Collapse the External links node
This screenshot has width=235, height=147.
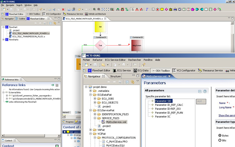pyautogui.click(x=3, y=92)
